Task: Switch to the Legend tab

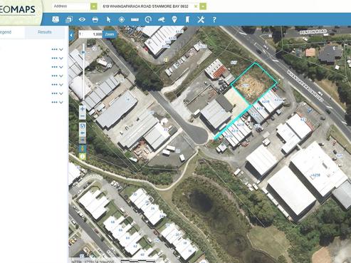Action: click(x=6, y=32)
